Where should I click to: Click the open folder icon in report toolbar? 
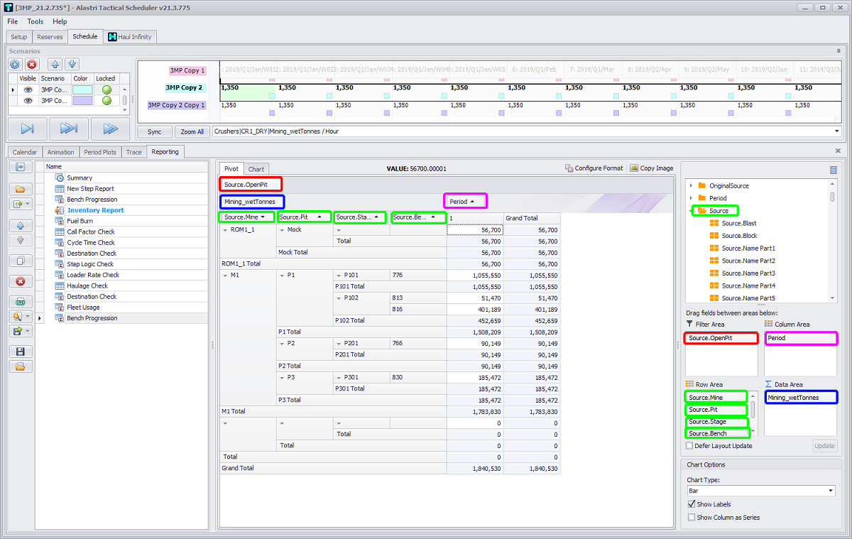point(21,189)
